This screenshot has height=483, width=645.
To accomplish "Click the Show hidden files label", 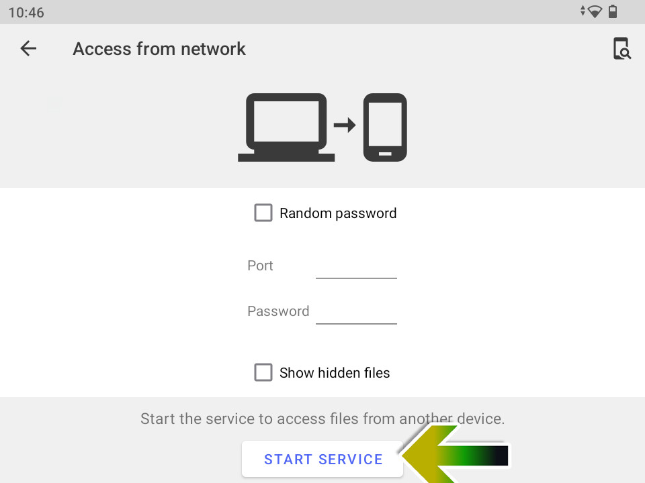I will tap(335, 373).
